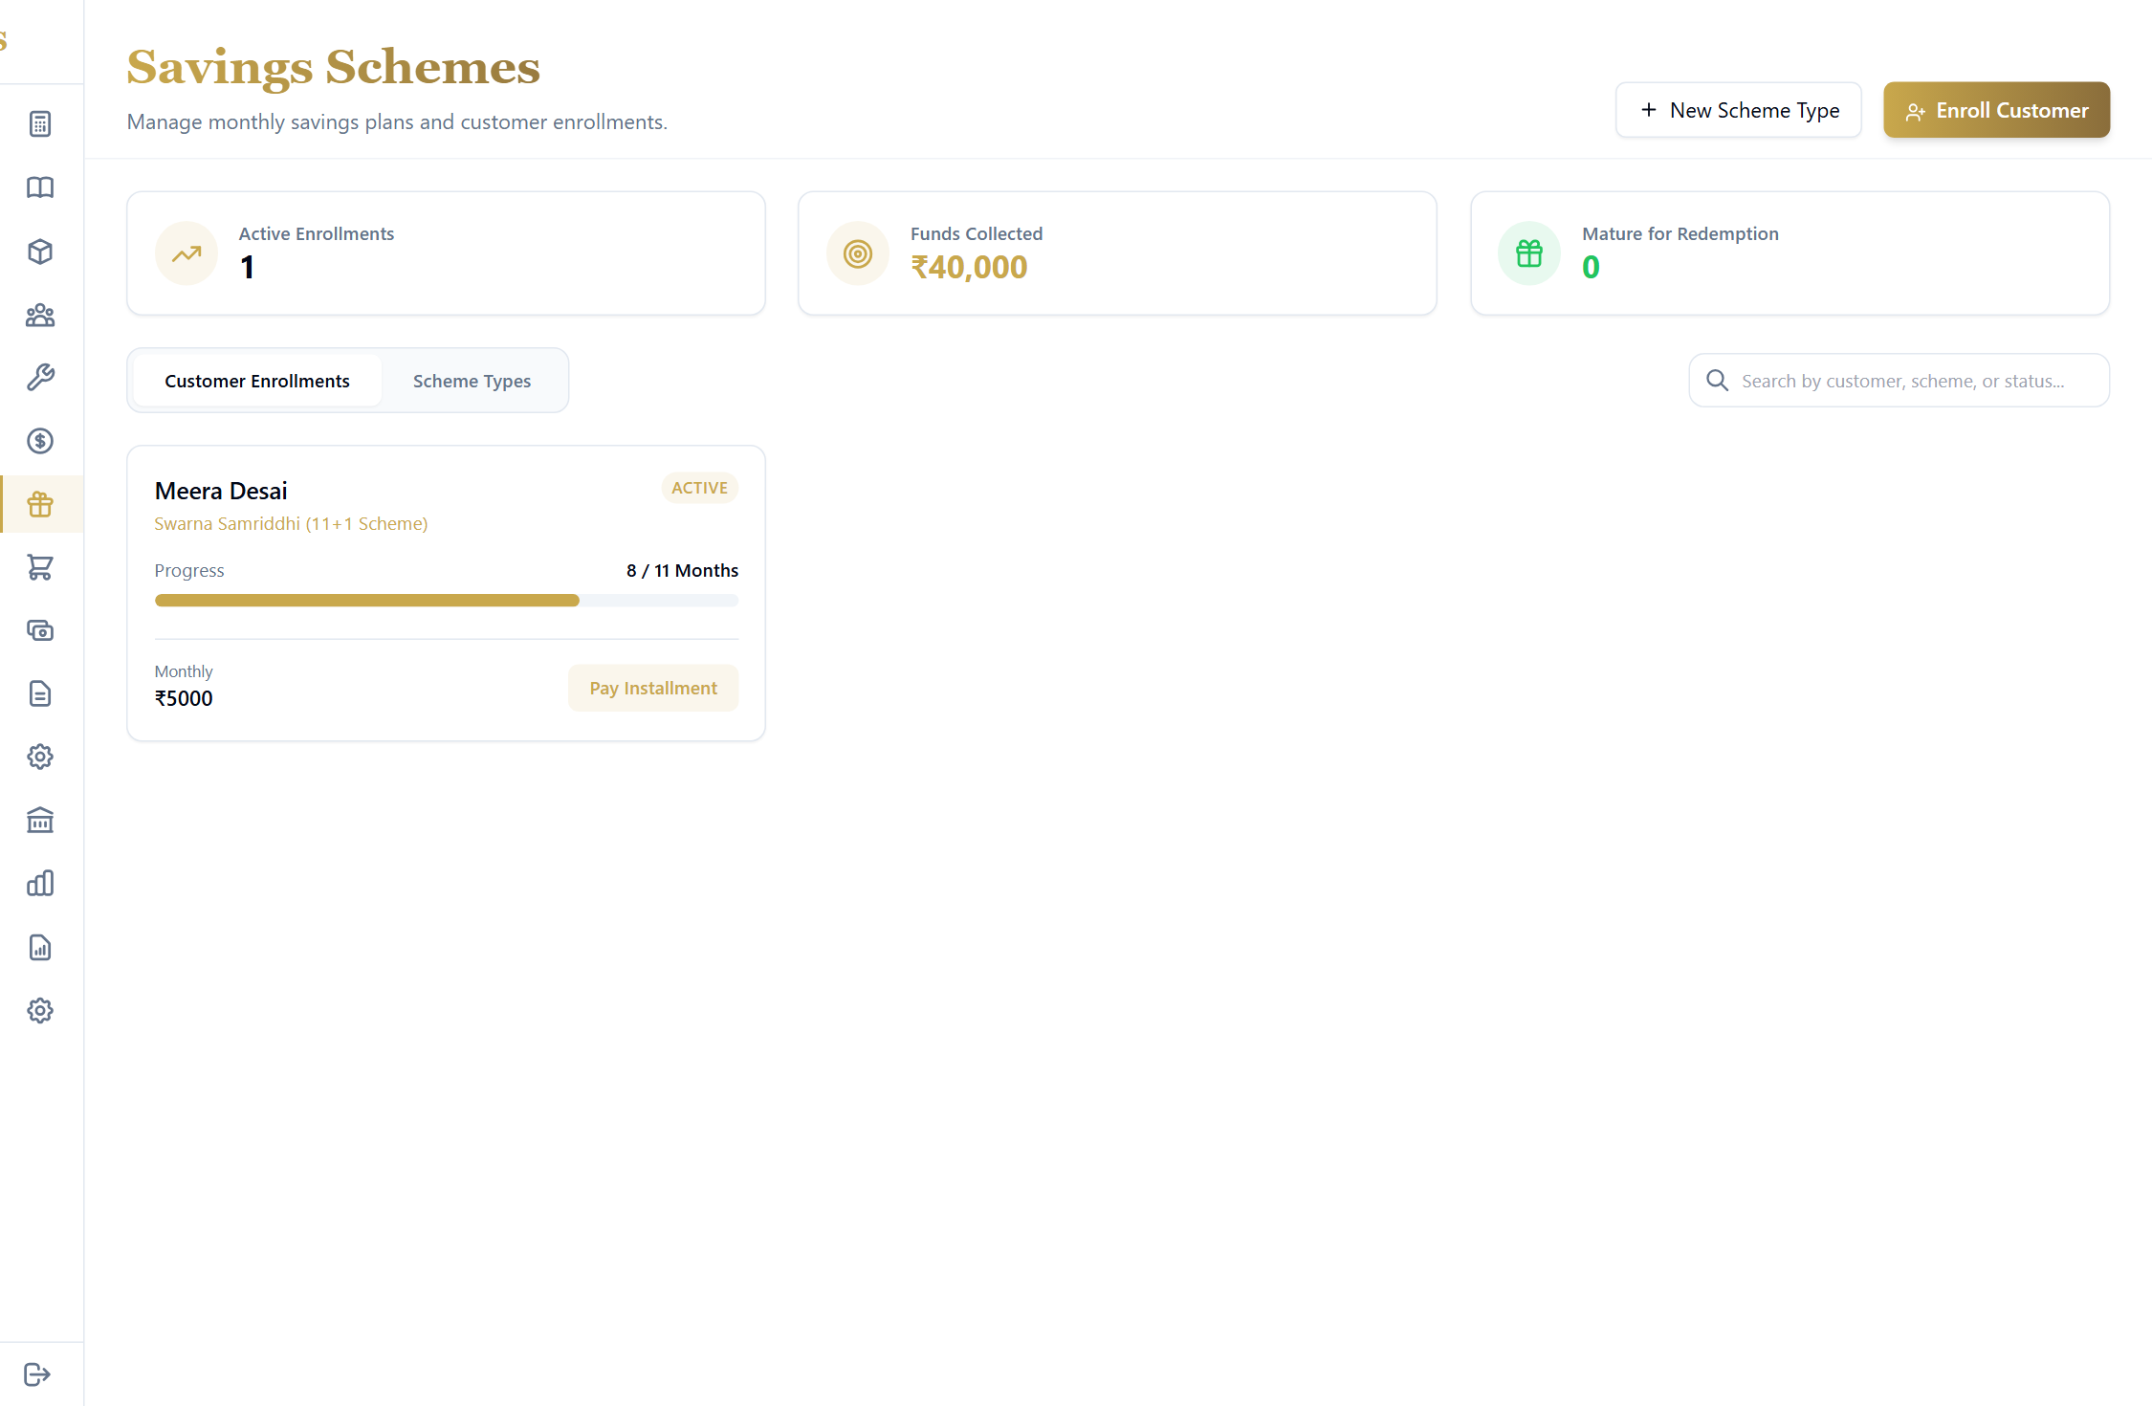Open the bank building icon in sidebar
Screen dimensions: 2152x1406
coord(40,820)
